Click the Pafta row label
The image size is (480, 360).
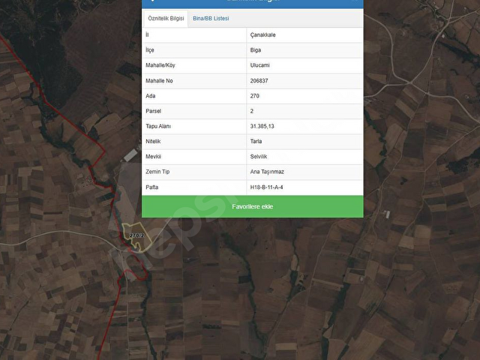(151, 187)
